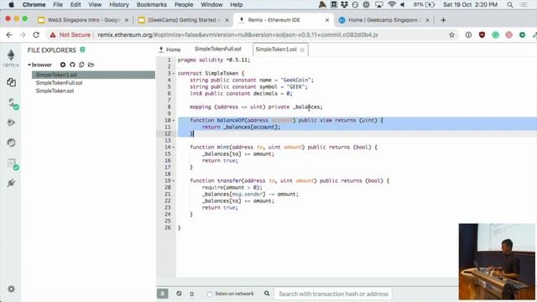
Task: Open the File Explorers sidebar icon
Action: (x=11, y=82)
